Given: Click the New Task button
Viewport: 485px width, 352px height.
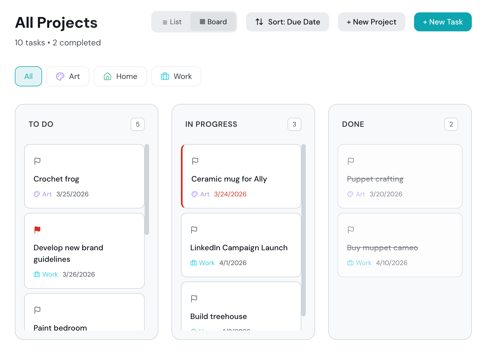Looking at the screenshot, I should (442, 22).
